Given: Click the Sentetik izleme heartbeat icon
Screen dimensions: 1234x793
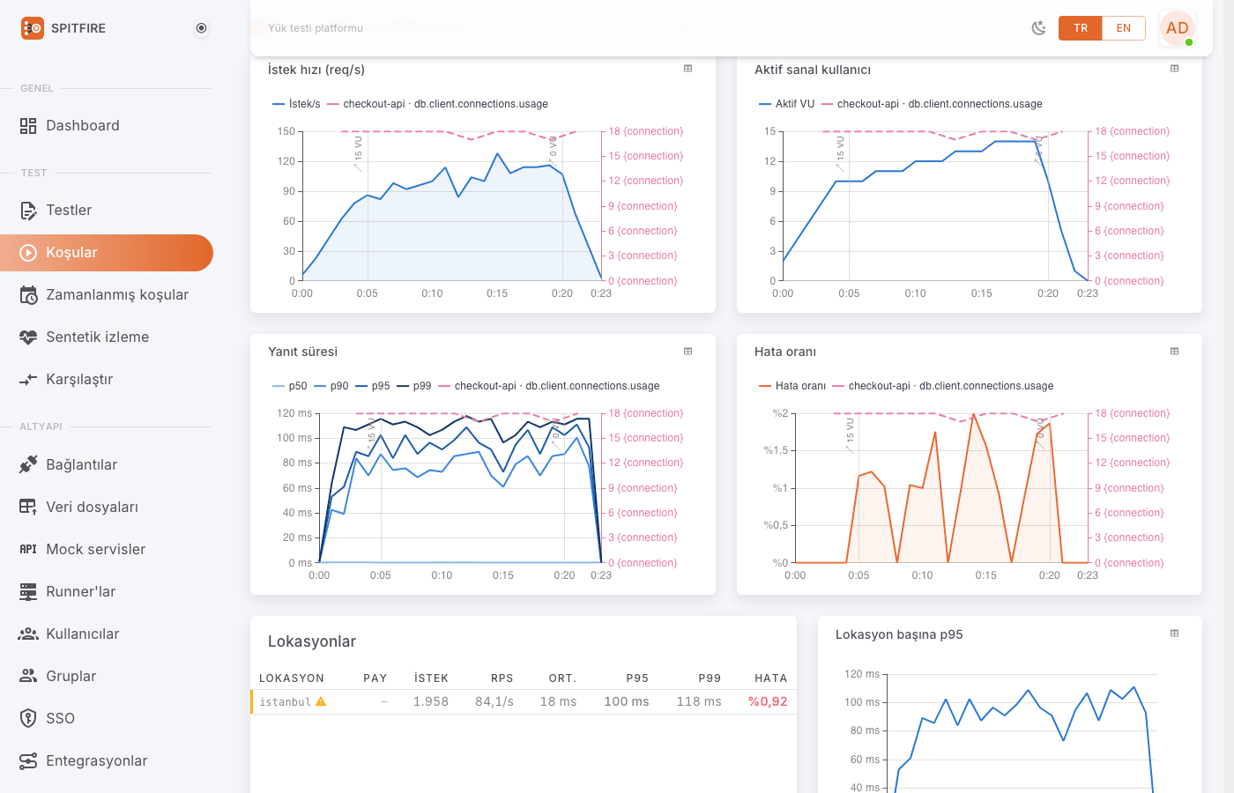Looking at the screenshot, I should (x=28, y=337).
